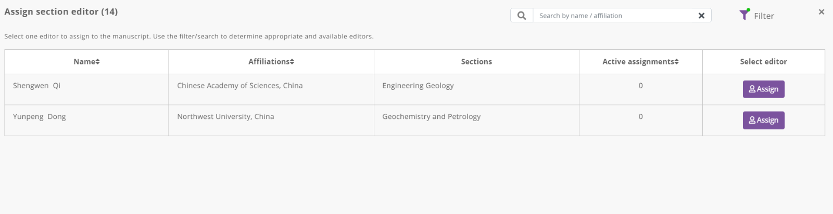Select the Sections column header
The height and width of the screenshot is (214, 833).
click(x=476, y=62)
